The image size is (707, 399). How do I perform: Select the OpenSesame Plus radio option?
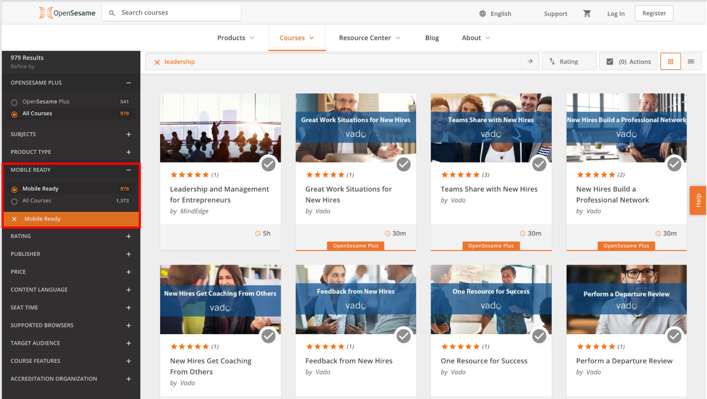pyautogui.click(x=15, y=102)
